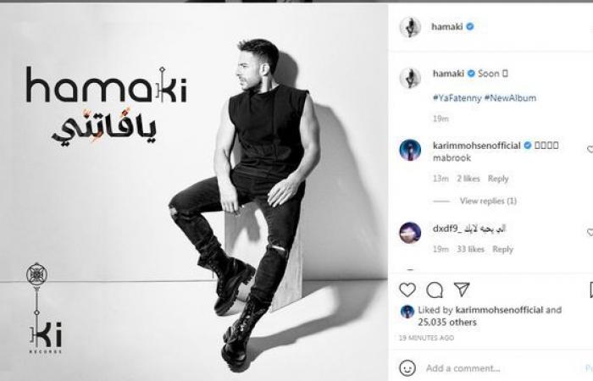Share the post via paper plane icon
593x381 pixels.
[462, 290]
